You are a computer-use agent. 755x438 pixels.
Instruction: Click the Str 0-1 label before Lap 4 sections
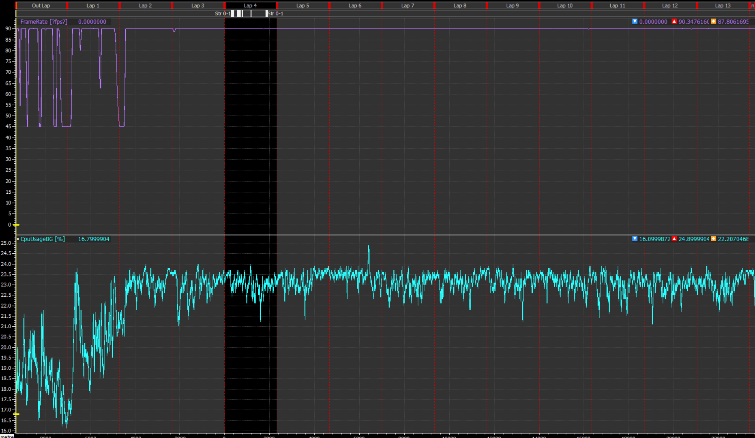pyautogui.click(x=223, y=13)
